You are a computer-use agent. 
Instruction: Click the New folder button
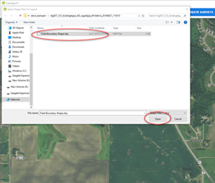pyautogui.click(x=29, y=22)
